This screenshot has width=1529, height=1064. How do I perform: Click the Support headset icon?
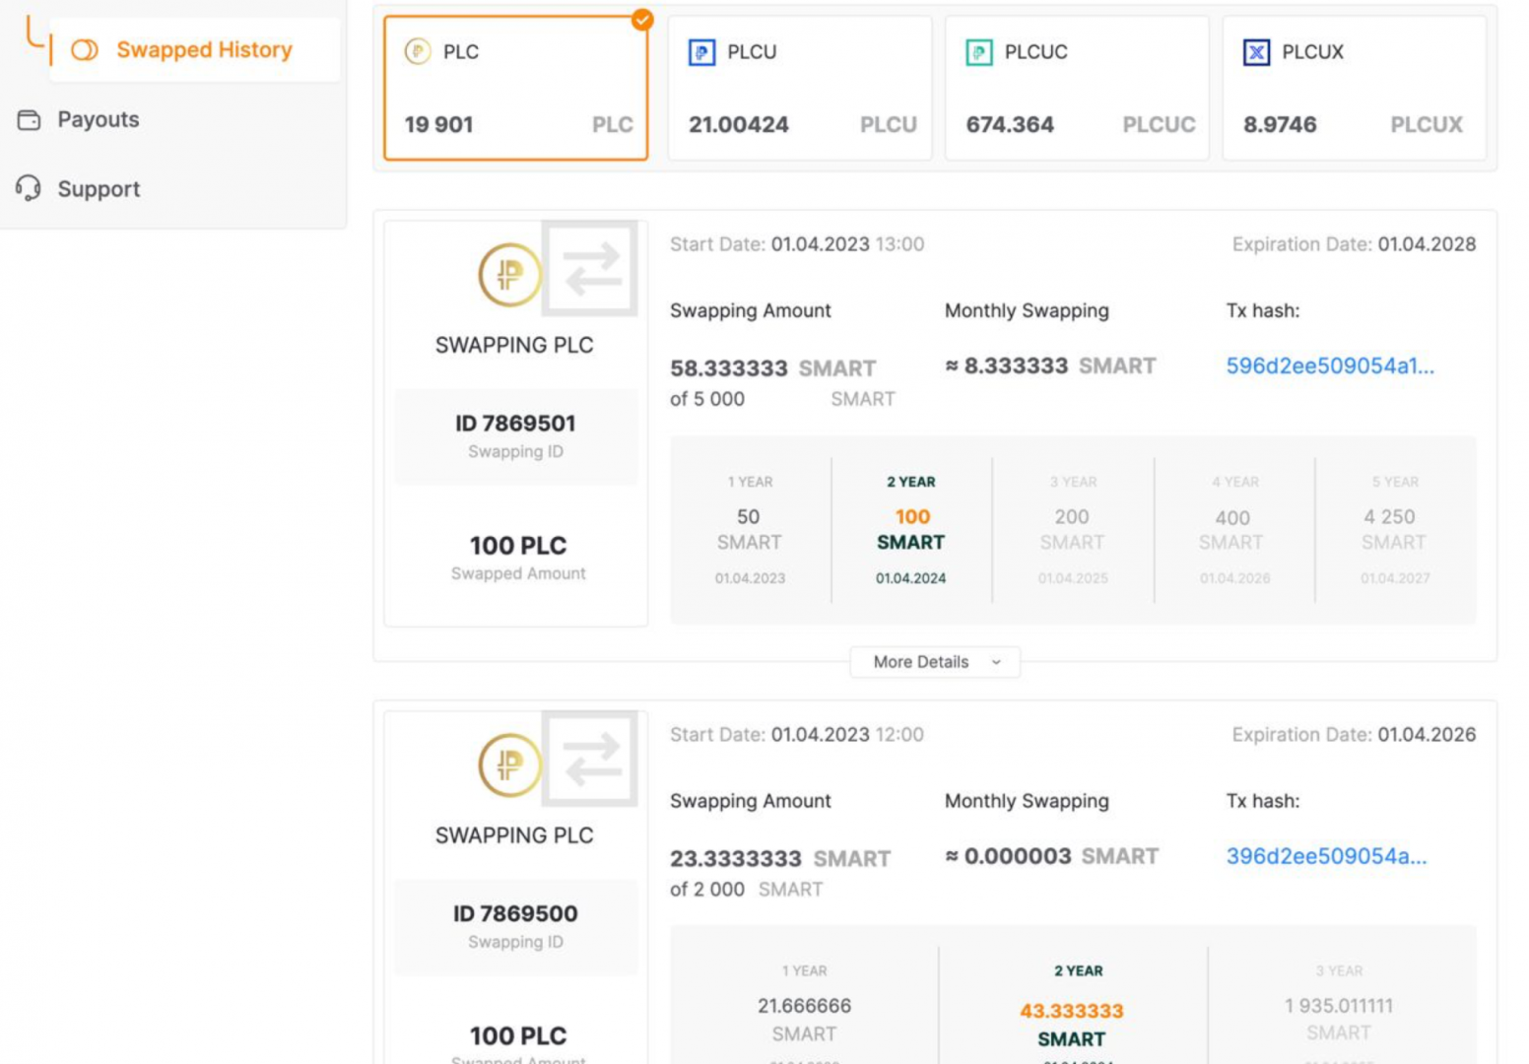tap(29, 188)
